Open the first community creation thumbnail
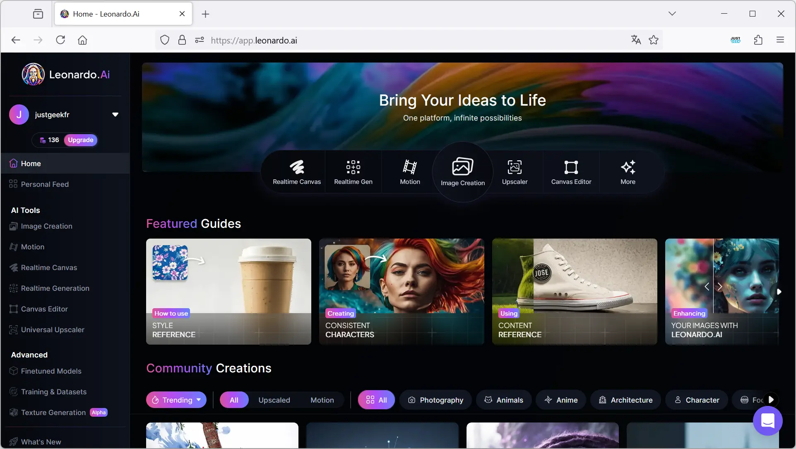 [x=222, y=435]
